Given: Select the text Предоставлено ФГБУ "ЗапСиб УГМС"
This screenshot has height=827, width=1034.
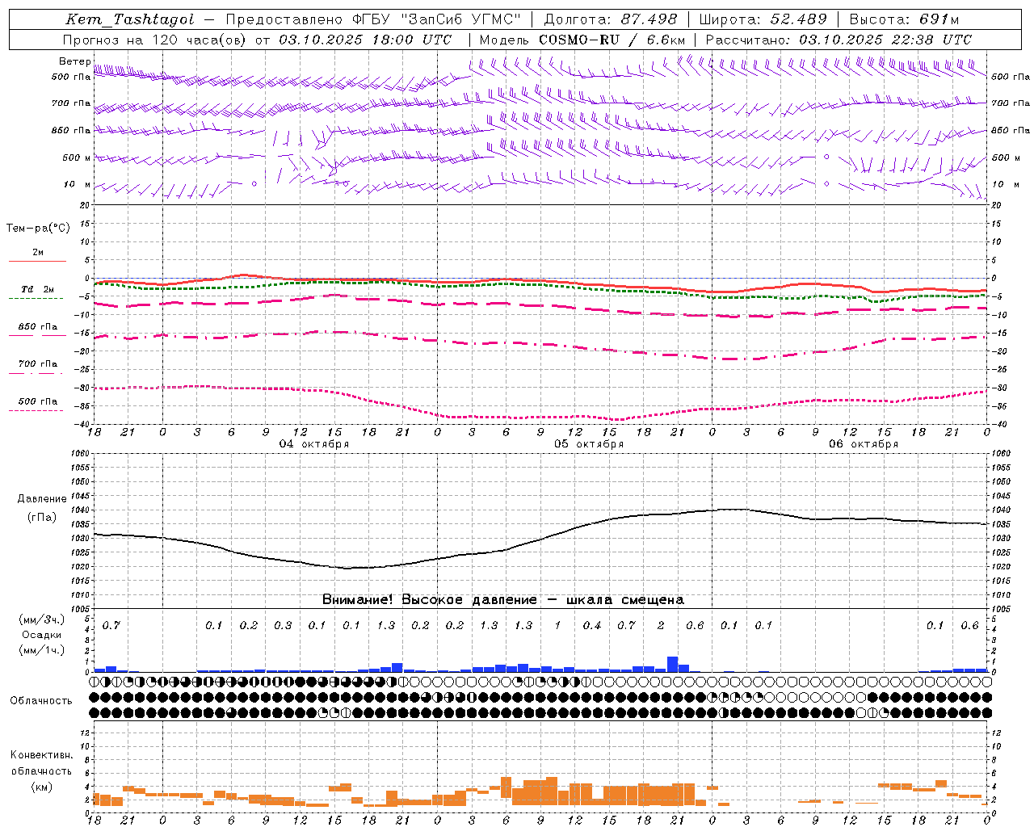Looking at the screenshot, I should 373,19.
